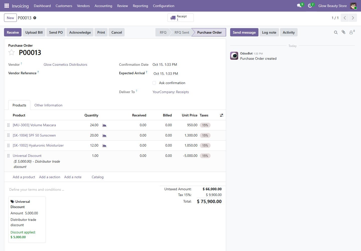Click the conversations chat icon with badge 9
Screen dimensions: 361x251
299,6
